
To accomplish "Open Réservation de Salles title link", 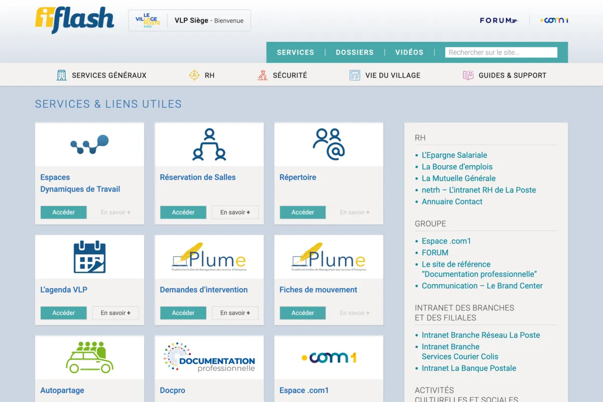I will [197, 177].
